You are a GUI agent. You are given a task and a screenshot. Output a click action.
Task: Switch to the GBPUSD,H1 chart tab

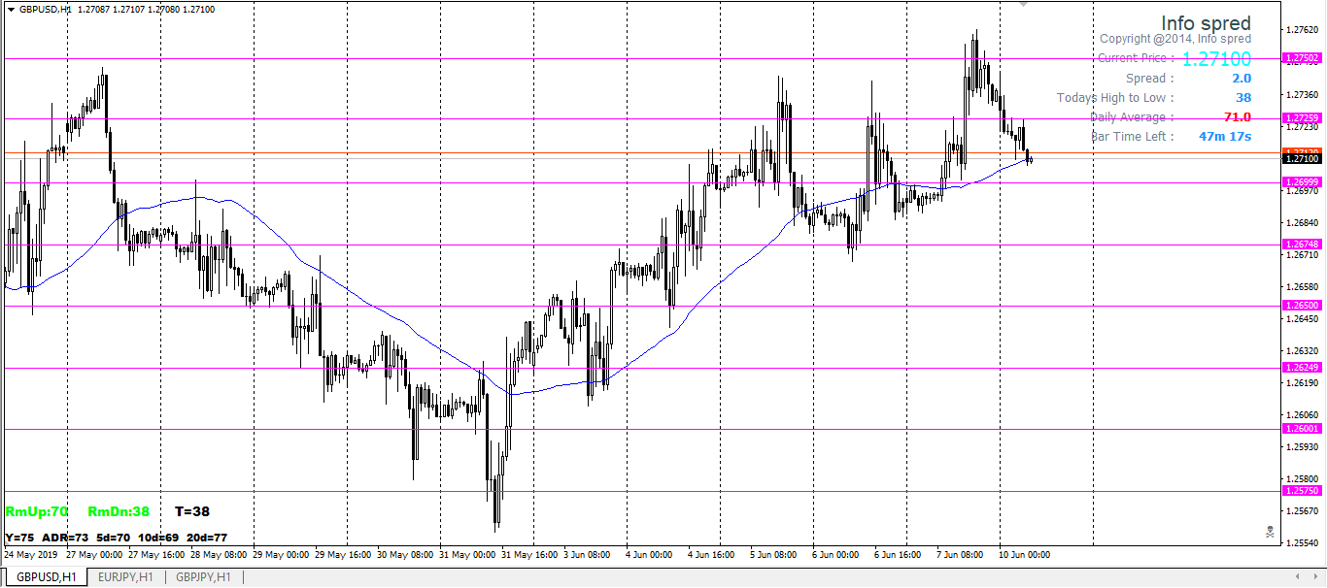tap(46, 577)
